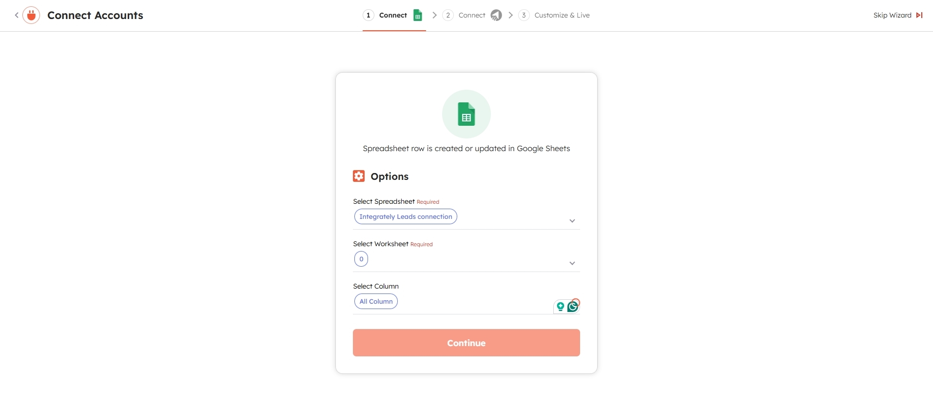Click the Skip Wizard arrow icon
The width and height of the screenshot is (933, 409).
pyautogui.click(x=919, y=15)
